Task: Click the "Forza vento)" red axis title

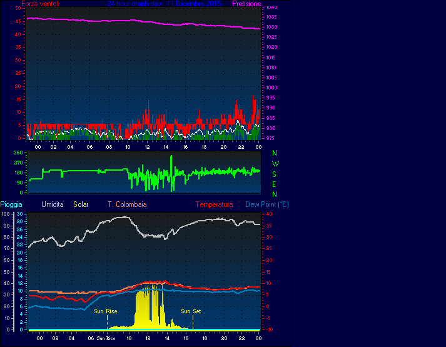Action: (x=40, y=4)
